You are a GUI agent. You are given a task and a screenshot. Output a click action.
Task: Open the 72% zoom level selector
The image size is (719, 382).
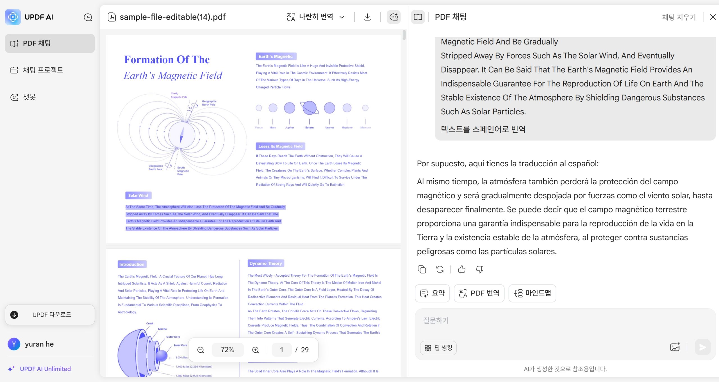click(228, 350)
